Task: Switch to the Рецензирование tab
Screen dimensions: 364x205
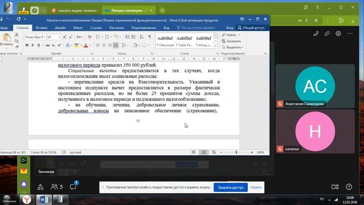Action: coord(144,28)
